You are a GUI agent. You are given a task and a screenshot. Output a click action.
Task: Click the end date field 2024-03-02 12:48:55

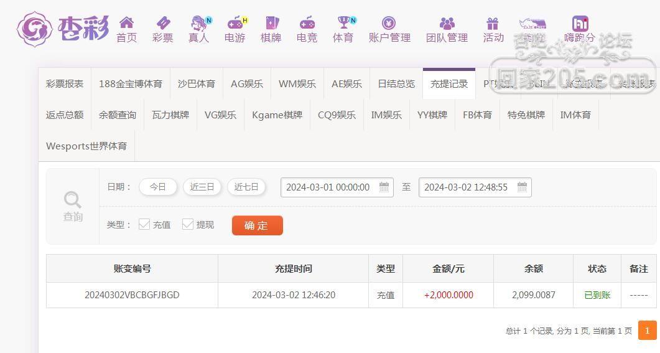[475, 187]
